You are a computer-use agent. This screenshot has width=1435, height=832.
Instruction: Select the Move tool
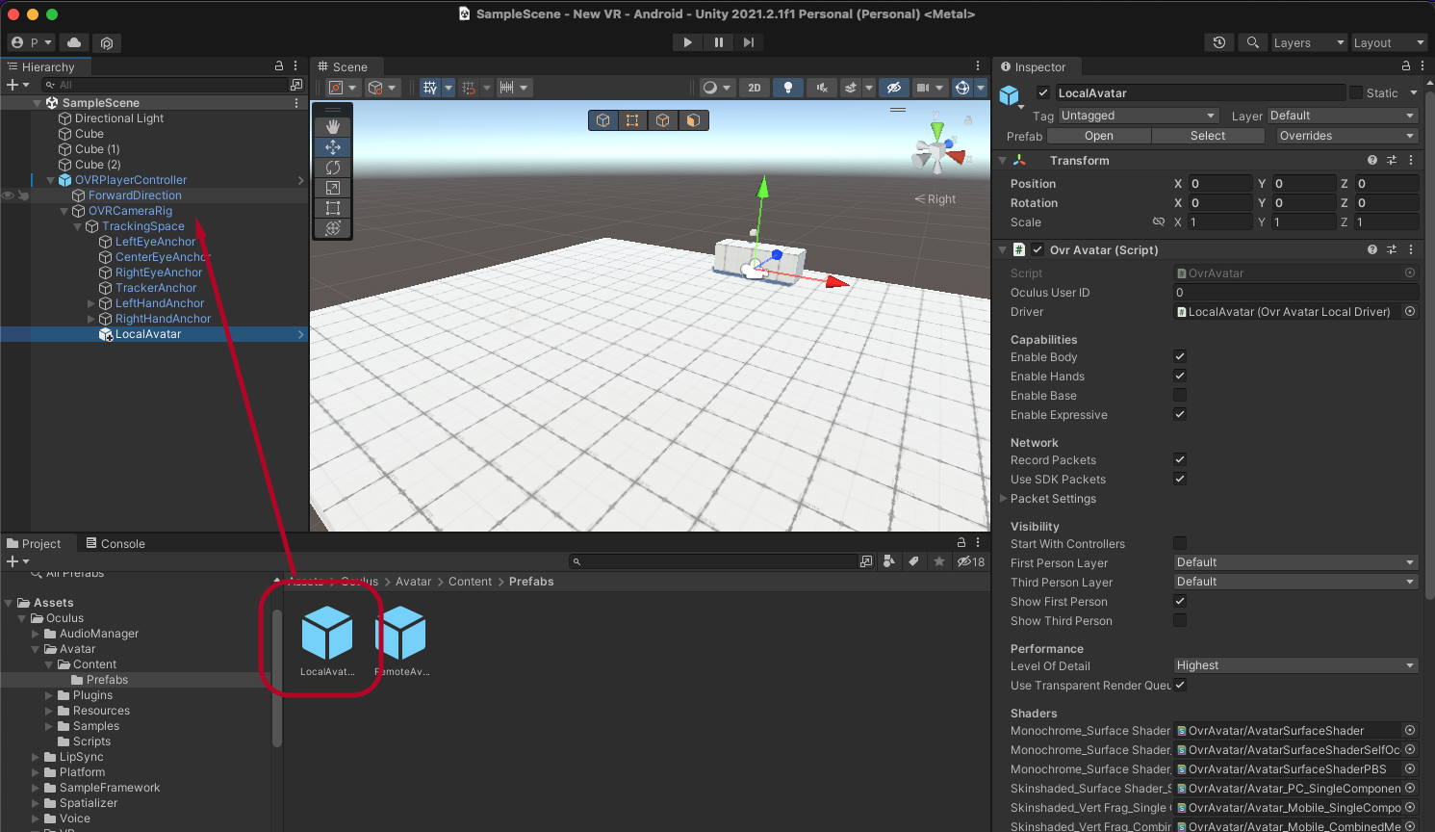[x=333, y=147]
